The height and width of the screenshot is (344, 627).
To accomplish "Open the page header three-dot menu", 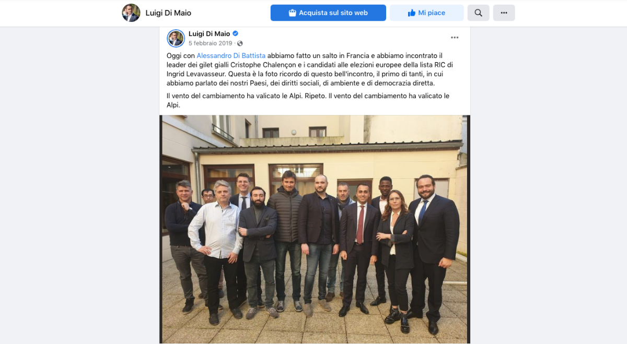I will point(504,13).
